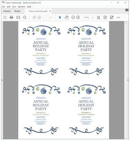Activate the Hand pan tool
Viewport: 132px width, 141px height.
pyautogui.click(x=67, y=17)
